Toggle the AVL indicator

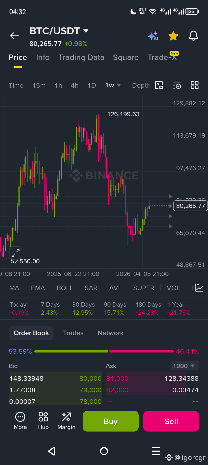(x=115, y=288)
